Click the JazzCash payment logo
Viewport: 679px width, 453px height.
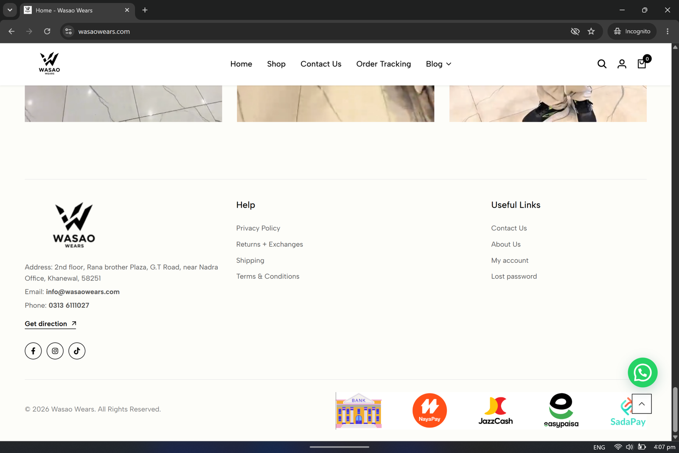click(x=496, y=411)
